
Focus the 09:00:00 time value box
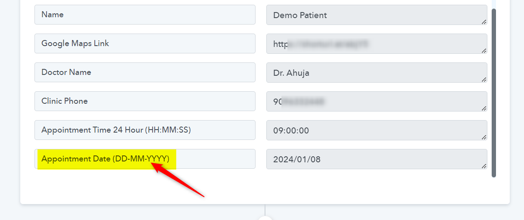[x=377, y=130]
